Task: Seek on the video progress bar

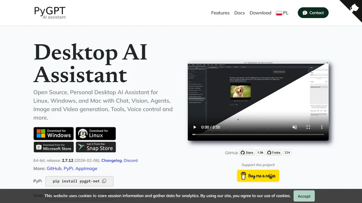Action: [x=258, y=134]
